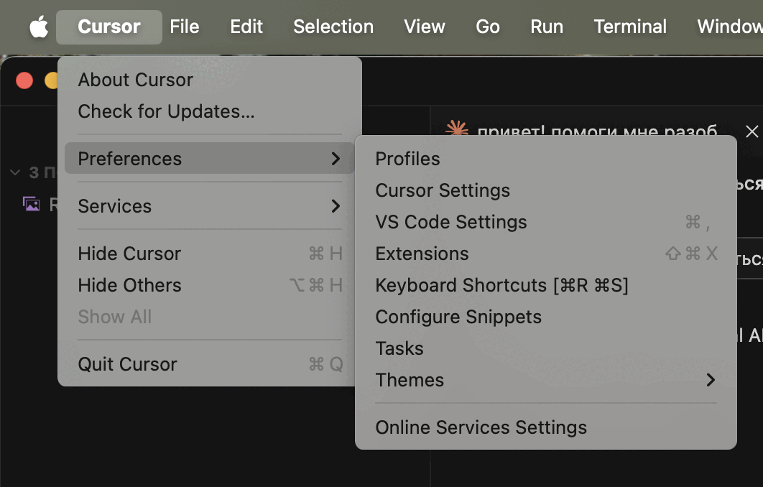
Task: Select Tasks in Preferences submenu
Action: pyautogui.click(x=546, y=348)
